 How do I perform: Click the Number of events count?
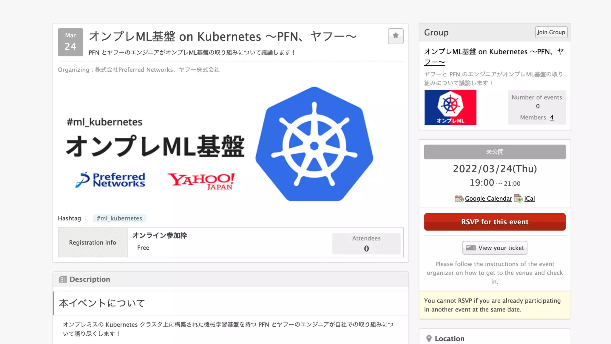538,106
